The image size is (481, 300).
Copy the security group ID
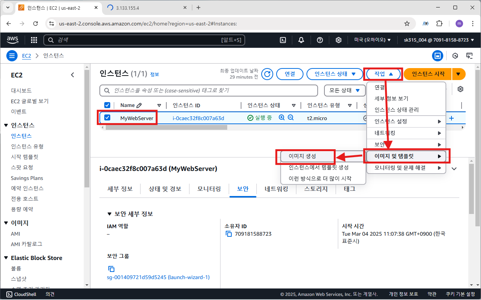(x=111, y=269)
